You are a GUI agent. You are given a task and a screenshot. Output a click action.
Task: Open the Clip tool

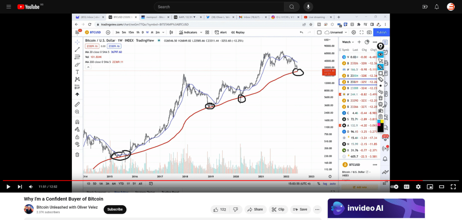point(278,210)
